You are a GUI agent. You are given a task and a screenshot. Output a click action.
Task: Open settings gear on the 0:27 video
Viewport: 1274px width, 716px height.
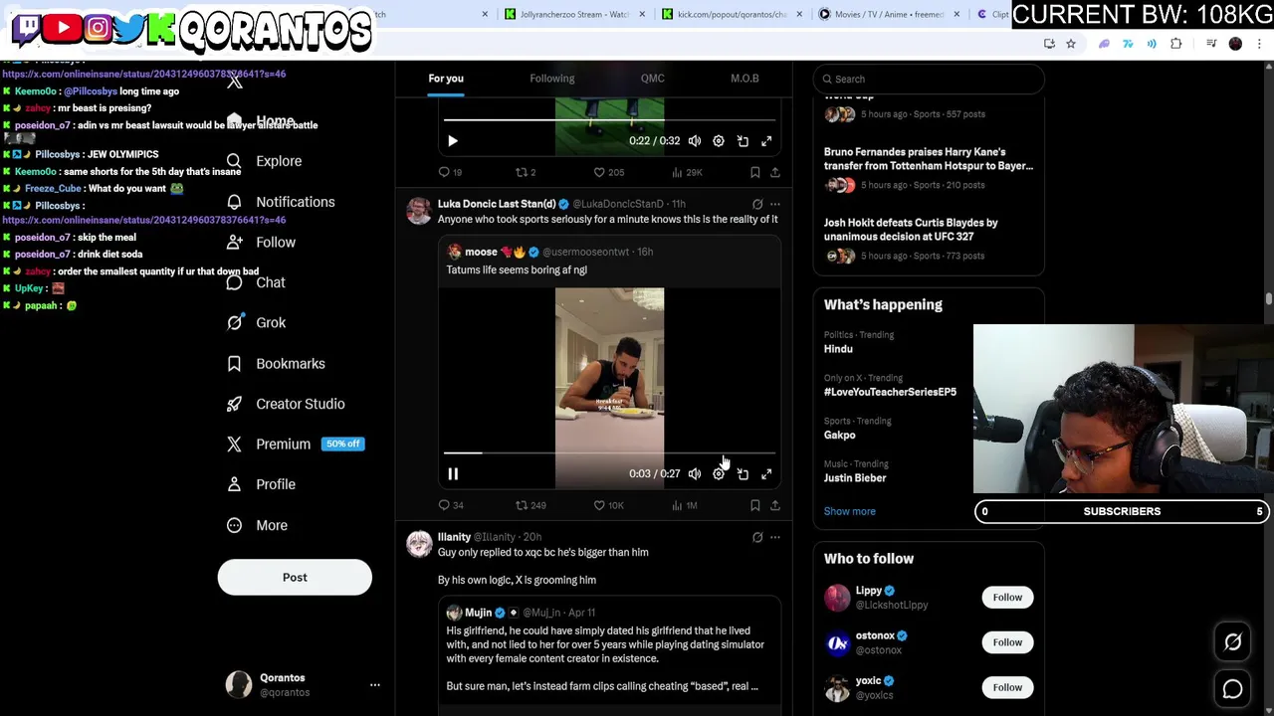point(719,474)
